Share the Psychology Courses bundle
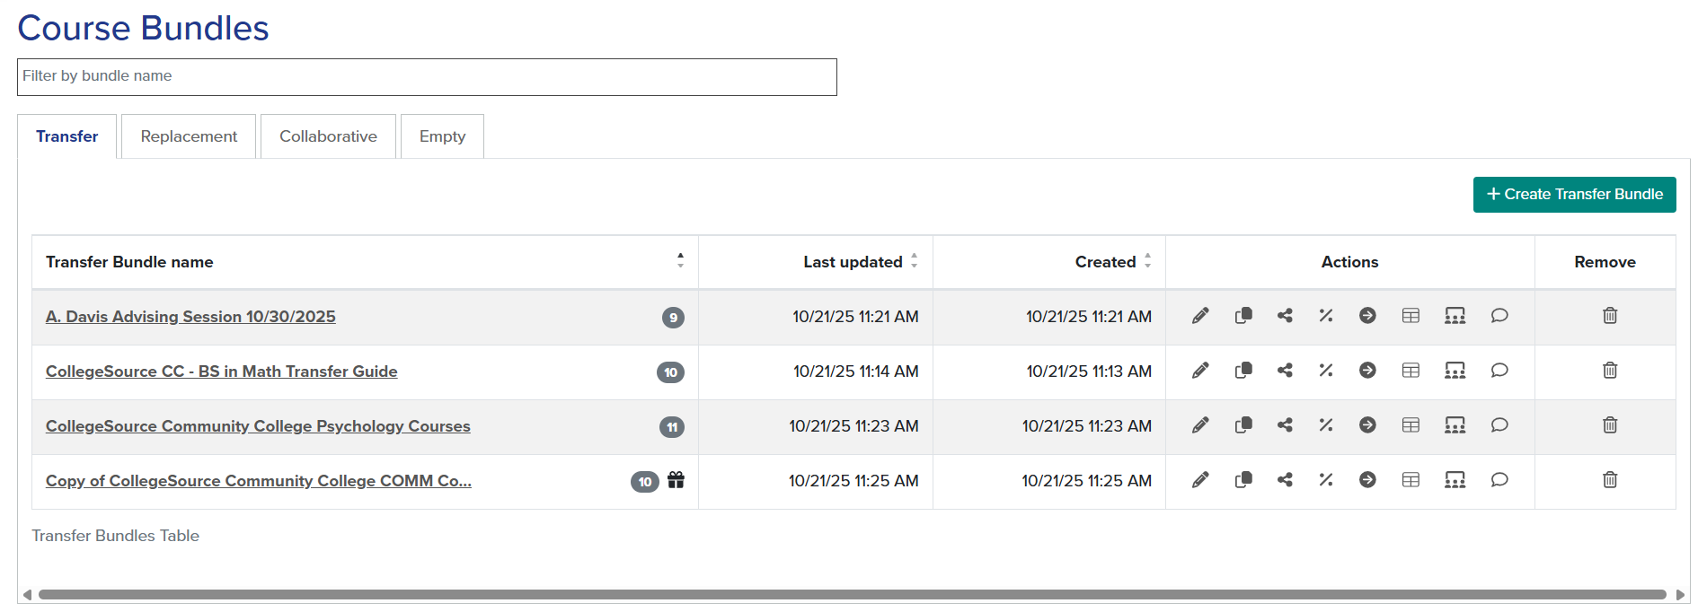The height and width of the screenshot is (612, 1698). [x=1285, y=425]
